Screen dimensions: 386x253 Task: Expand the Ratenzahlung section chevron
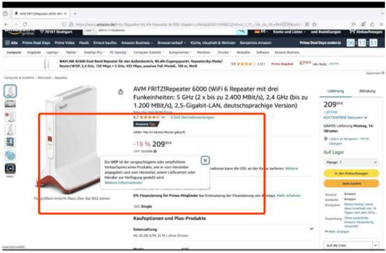[x=311, y=229]
